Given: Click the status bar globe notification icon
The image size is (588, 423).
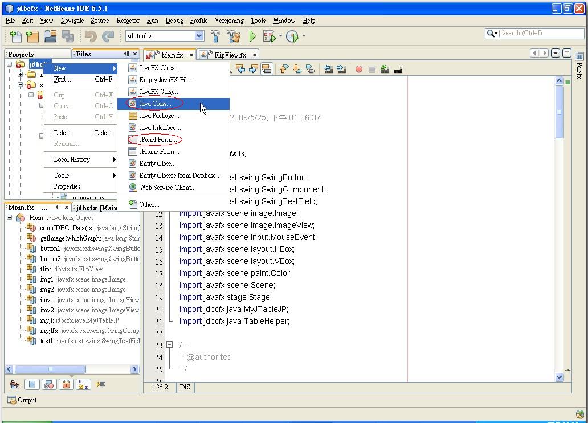Looking at the screenshot, I should click(580, 414).
